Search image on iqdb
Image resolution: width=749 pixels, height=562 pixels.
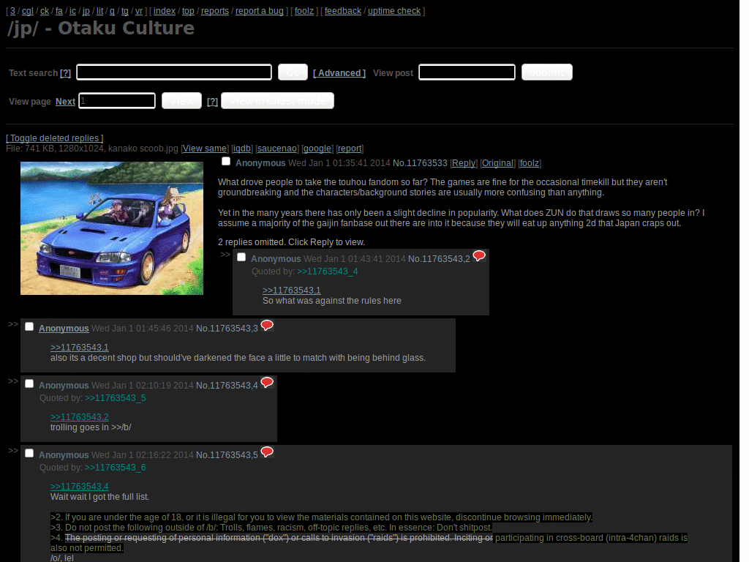[241, 149]
